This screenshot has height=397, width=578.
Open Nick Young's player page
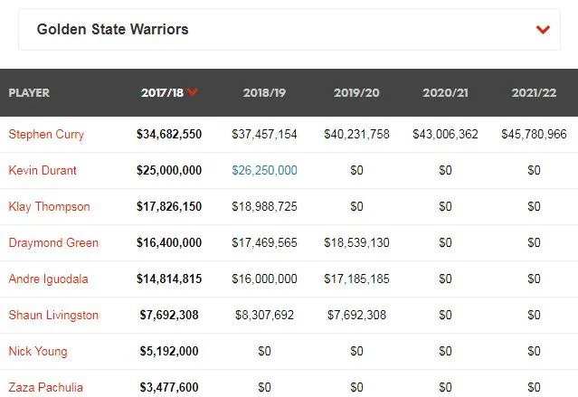tap(38, 351)
